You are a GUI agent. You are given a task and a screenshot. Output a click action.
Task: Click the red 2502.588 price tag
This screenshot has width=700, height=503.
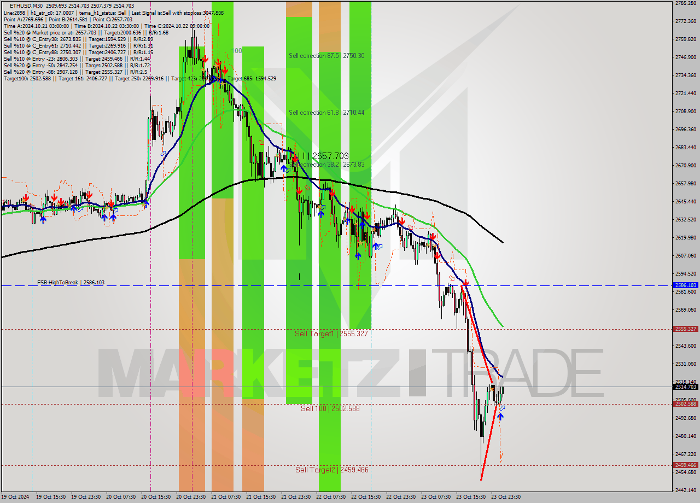(686, 404)
